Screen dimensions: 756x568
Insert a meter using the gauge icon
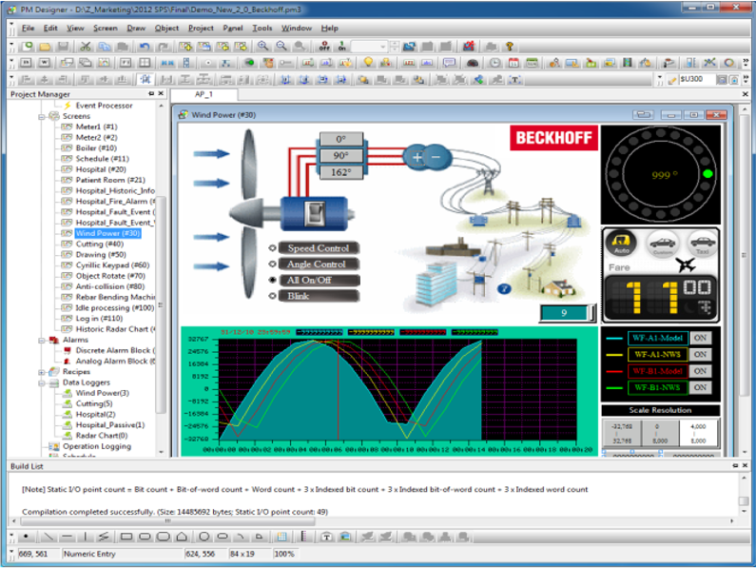(473, 63)
